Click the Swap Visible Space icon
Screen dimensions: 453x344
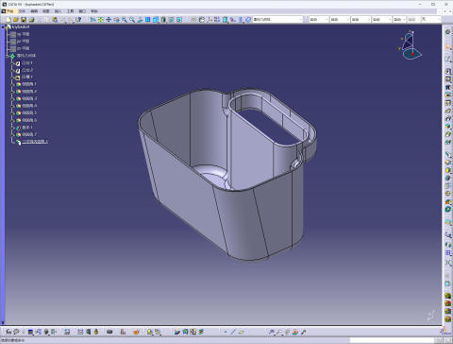click(179, 20)
